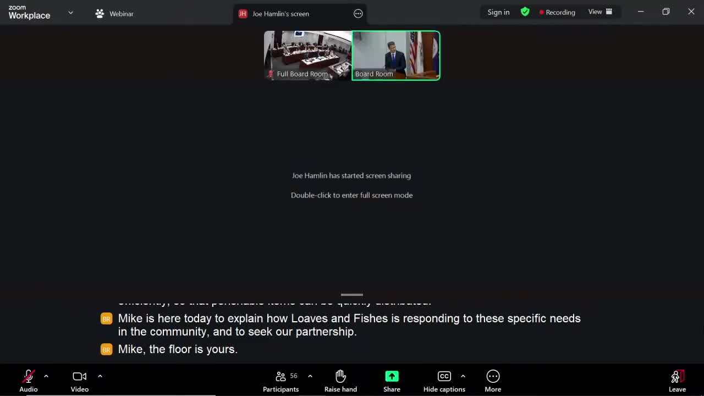The height and width of the screenshot is (396, 704).
Task: Click the Recording indicator
Action: pos(557,12)
